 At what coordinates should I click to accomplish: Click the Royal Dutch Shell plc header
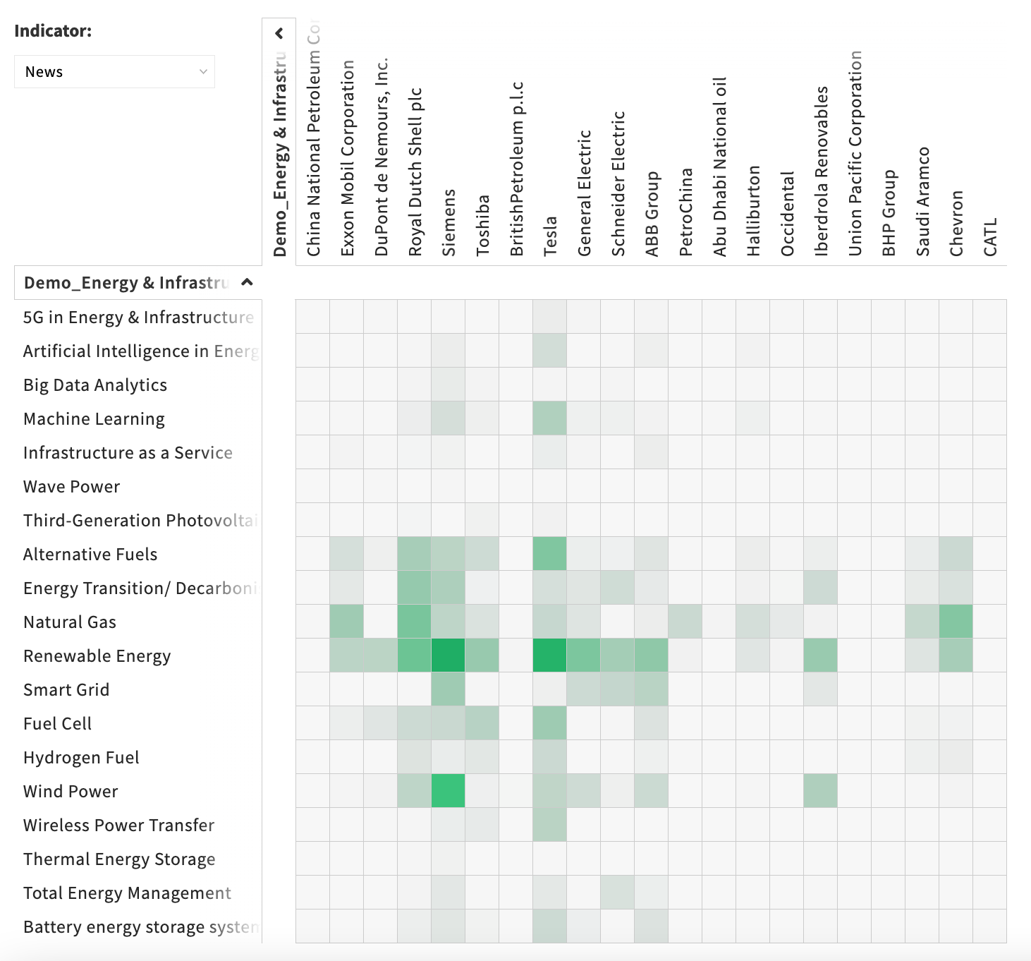(415, 171)
